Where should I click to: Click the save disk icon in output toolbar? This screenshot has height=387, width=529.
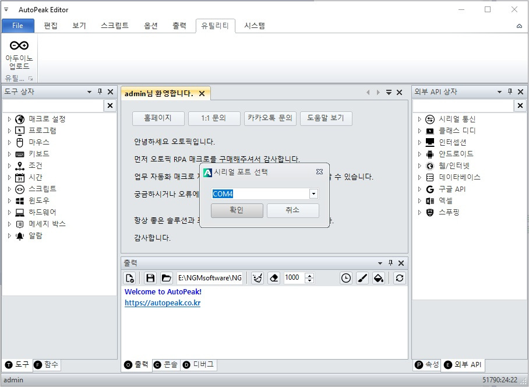(x=150, y=278)
